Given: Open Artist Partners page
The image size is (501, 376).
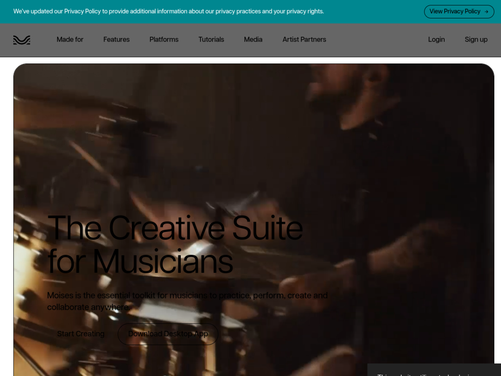Looking at the screenshot, I should click(x=305, y=40).
